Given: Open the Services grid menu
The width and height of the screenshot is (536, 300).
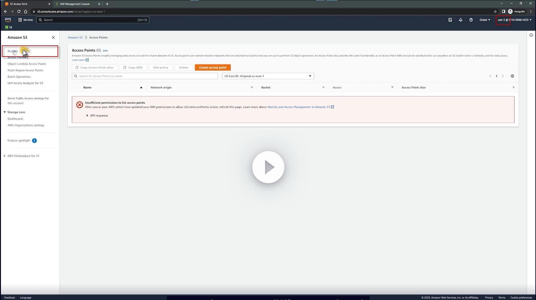Looking at the screenshot, I should [x=25, y=20].
